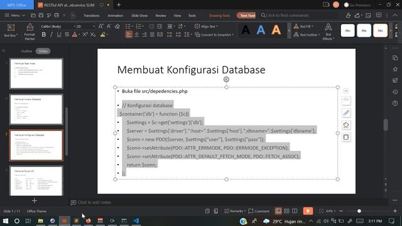Decrease indent level
402x226 pixels.
(151, 26)
